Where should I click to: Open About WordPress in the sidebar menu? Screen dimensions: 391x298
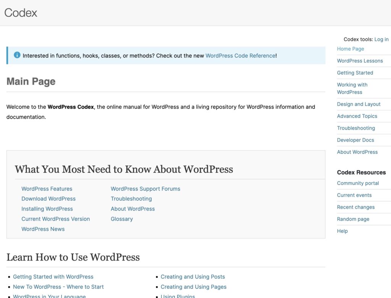coord(357,152)
